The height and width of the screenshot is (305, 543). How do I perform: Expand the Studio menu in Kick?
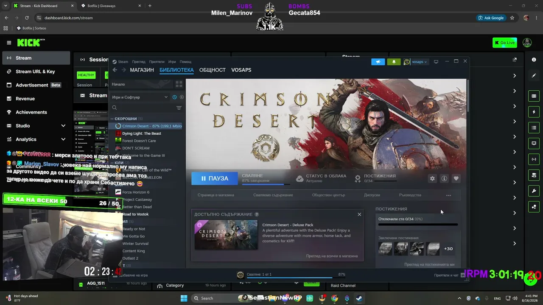pyautogui.click(x=63, y=126)
